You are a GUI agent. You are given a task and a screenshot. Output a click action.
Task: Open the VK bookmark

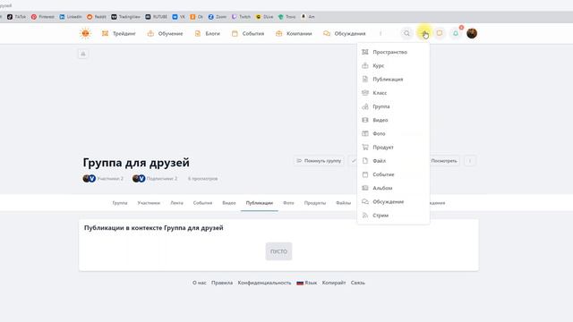179,17
